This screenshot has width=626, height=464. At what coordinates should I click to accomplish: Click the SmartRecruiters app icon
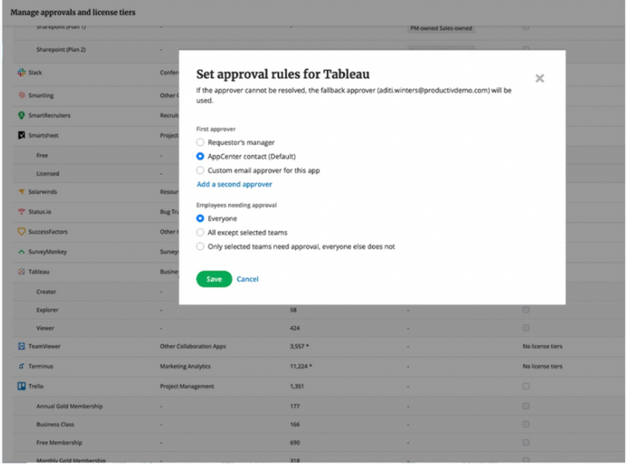pyautogui.click(x=22, y=115)
